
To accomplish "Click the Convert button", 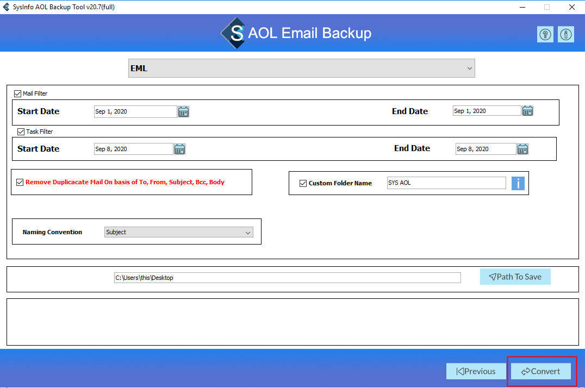I will click(541, 371).
